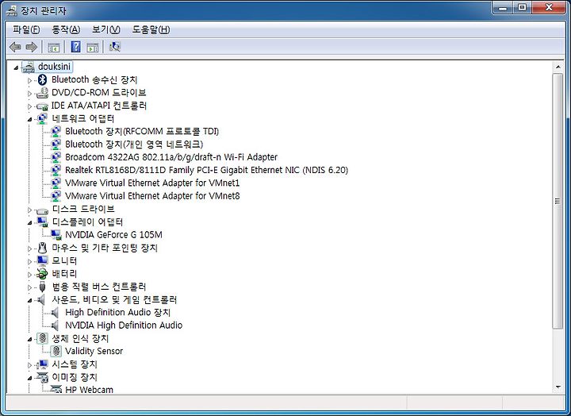Close the 장치 관리자 window
The image size is (571, 416).
pos(549,8)
